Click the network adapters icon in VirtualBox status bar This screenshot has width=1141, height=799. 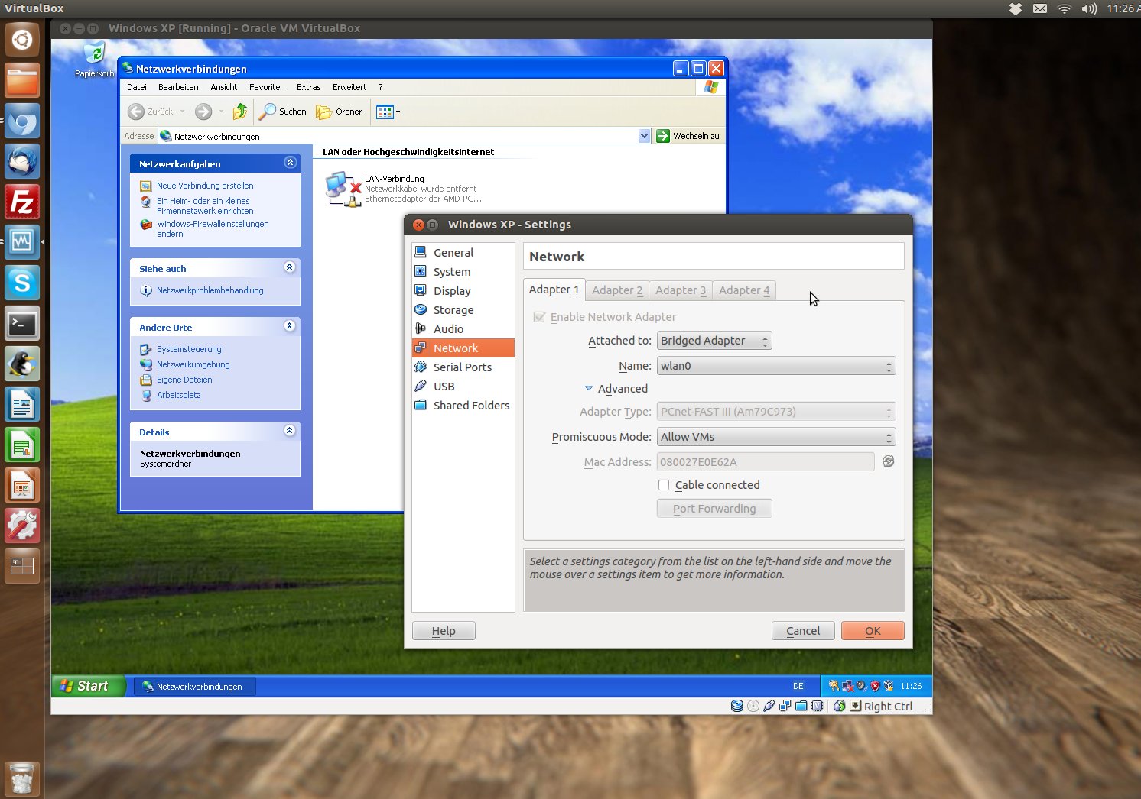click(x=785, y=706)
